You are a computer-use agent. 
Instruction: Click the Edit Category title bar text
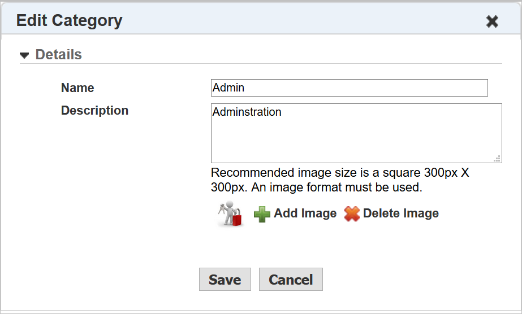(x=69, y=21)
